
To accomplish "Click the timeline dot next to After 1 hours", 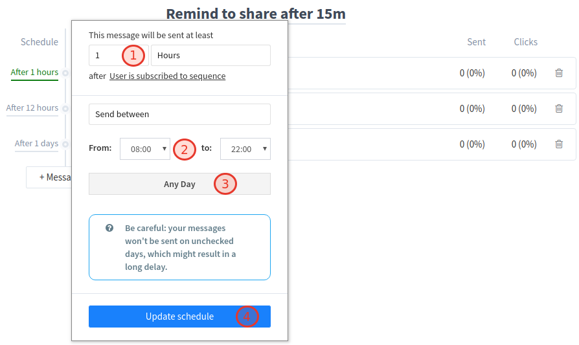I will click(65, 73).
